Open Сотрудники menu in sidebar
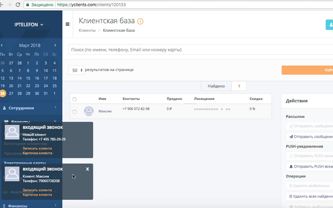 click(21, 108)
